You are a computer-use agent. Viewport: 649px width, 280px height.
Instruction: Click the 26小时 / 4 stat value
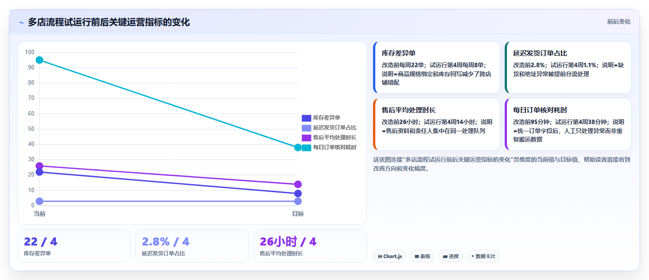tap(288, 242)
